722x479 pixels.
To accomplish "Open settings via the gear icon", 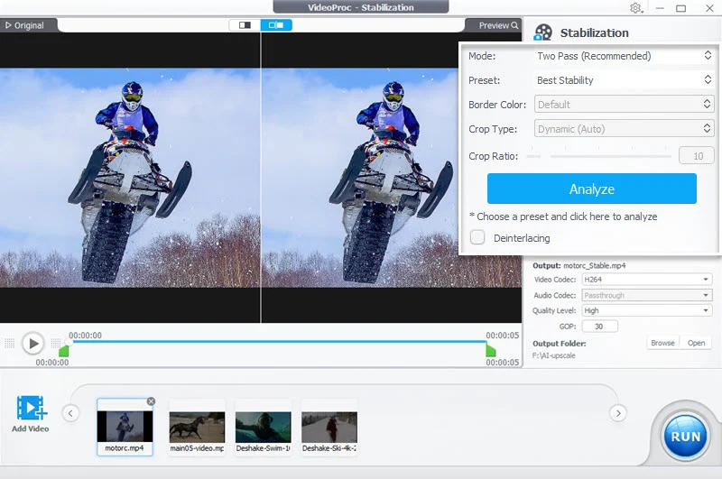I will tap(636, 8).
